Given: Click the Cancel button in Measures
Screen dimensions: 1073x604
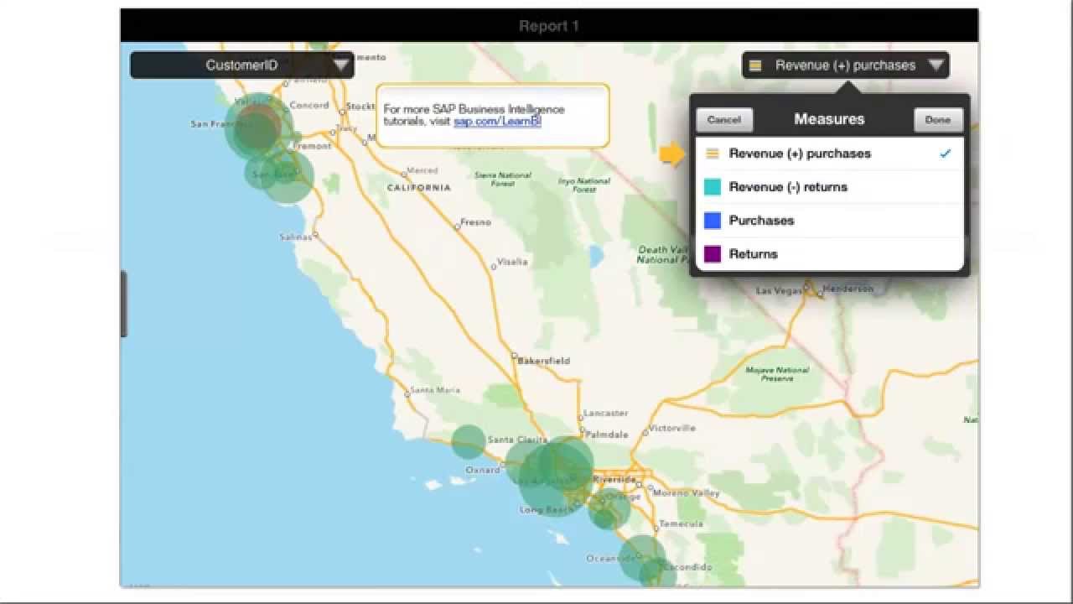Looking at the screenshot, I should coord(724,119).
